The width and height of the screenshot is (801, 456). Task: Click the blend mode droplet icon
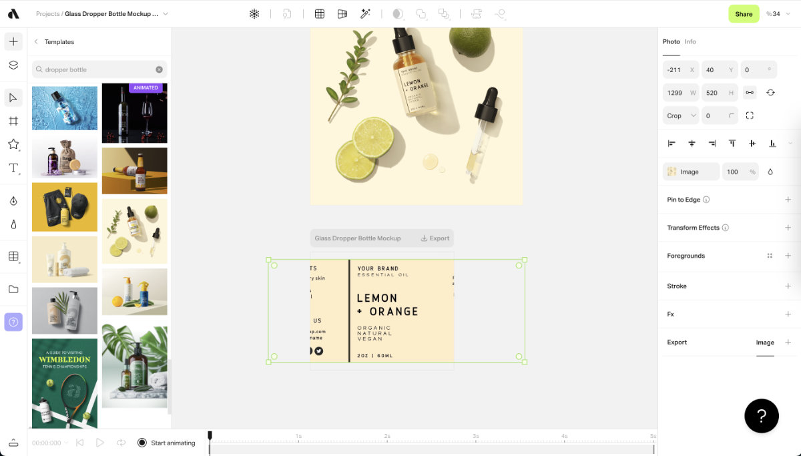[x=770, y=172]
